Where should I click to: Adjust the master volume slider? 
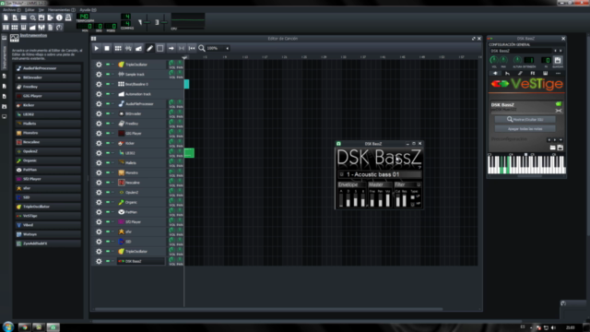coord(147,22)
